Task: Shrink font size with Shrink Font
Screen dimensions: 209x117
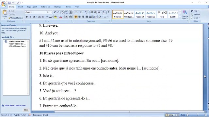Action: pos(58,12)
